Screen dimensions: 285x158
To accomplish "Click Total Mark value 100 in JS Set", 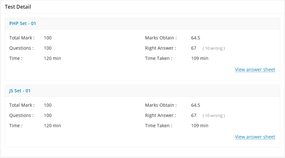I will [48, 105].
